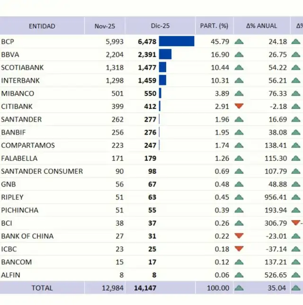Click the blue data bar in the BCP row
Viewport: 303px width, 305px height.
177,42
